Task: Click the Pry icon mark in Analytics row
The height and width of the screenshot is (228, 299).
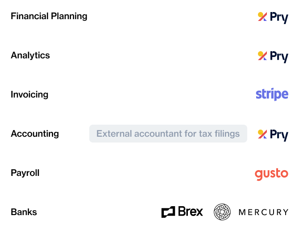Action: point(262,56)
